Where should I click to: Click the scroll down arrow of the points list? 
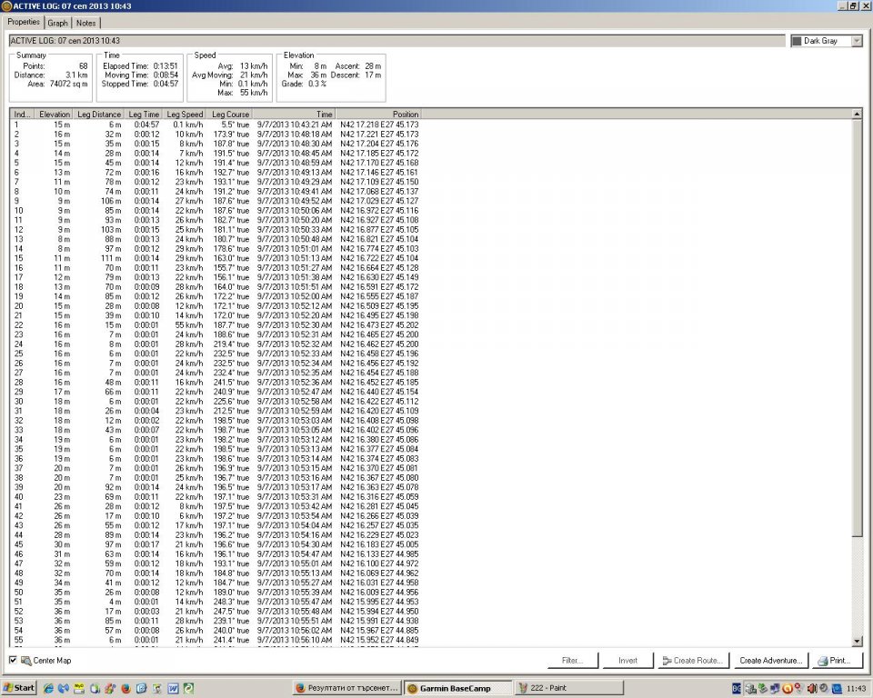[x=857, y=642]
